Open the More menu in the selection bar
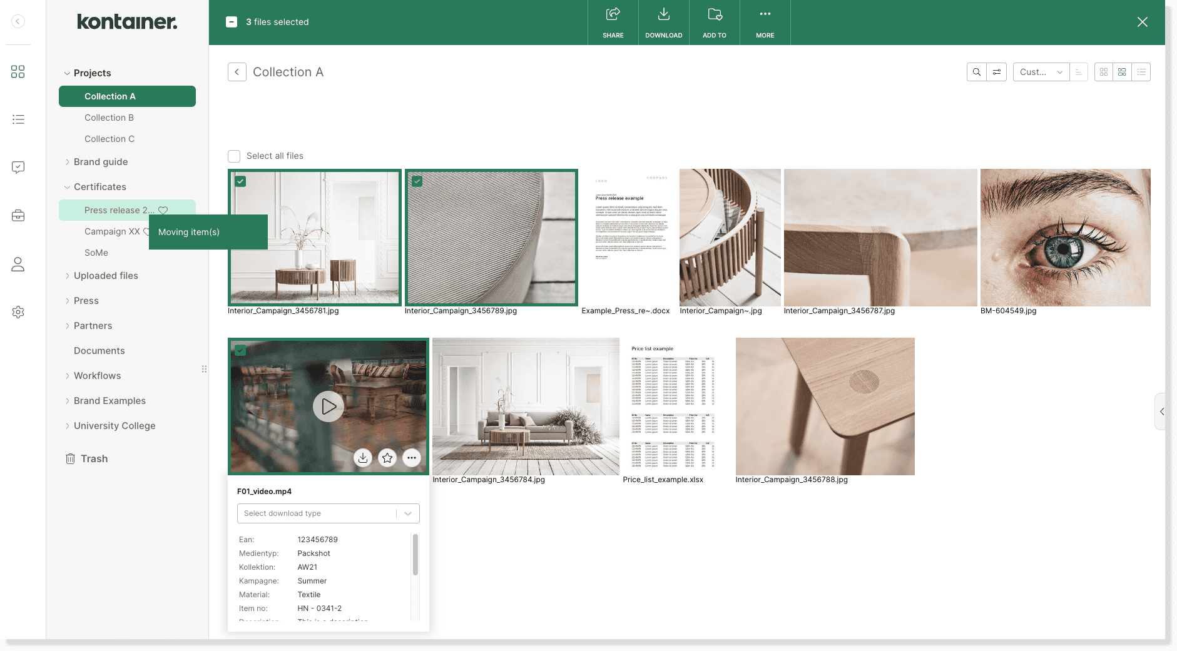1177x651 pixels. (x=765, y=22)
